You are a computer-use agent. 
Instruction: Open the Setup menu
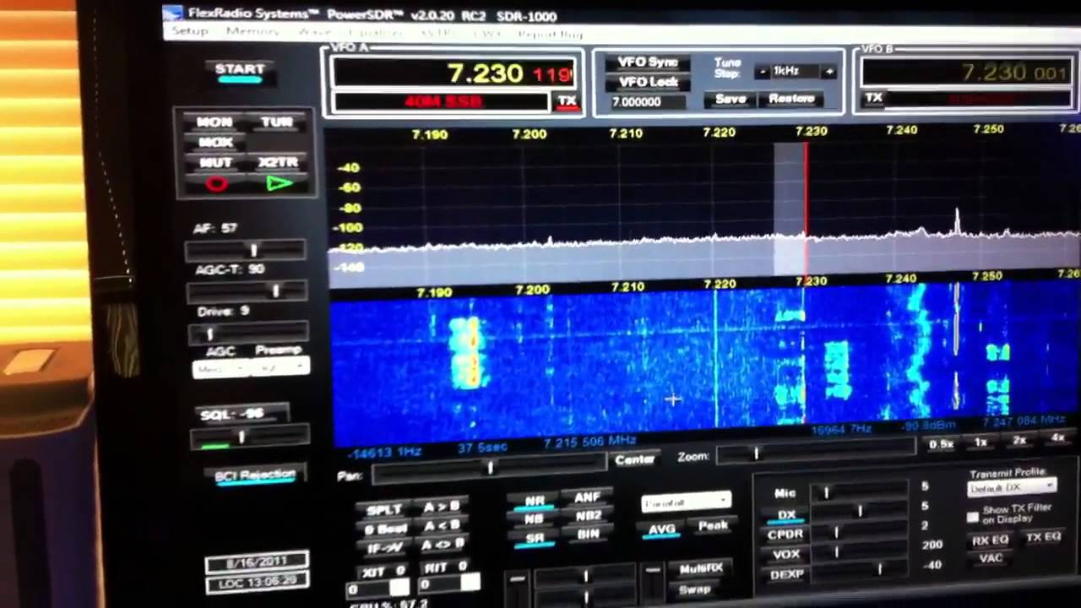tap(190, 31)
